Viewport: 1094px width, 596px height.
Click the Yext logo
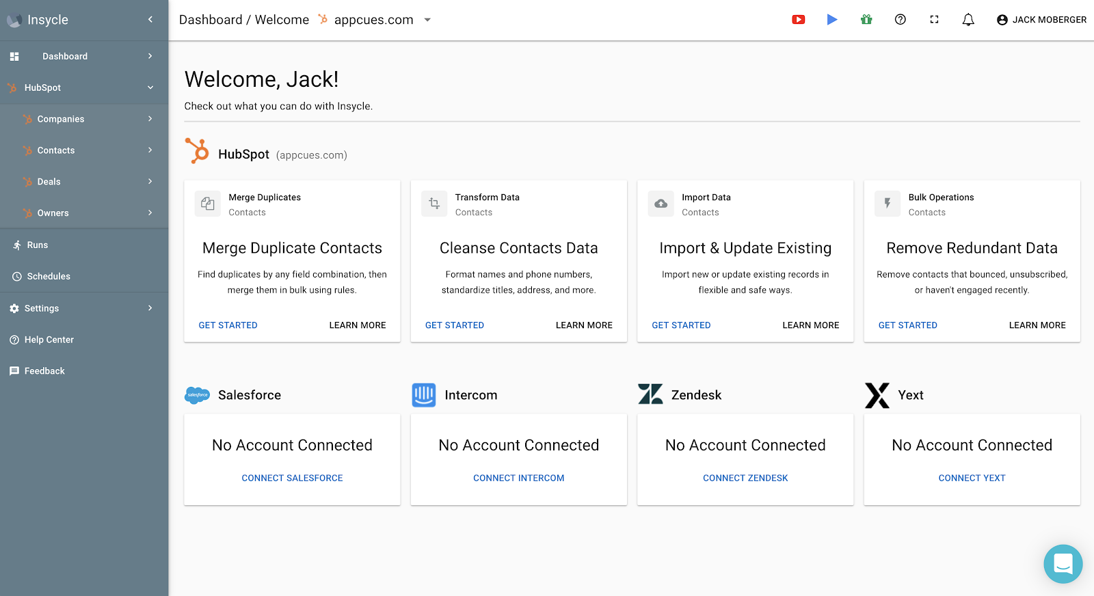pyautogui.click(x=877, y=395)
